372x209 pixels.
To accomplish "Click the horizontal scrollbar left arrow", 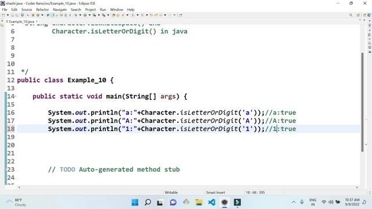I will (x=19, y=188).
